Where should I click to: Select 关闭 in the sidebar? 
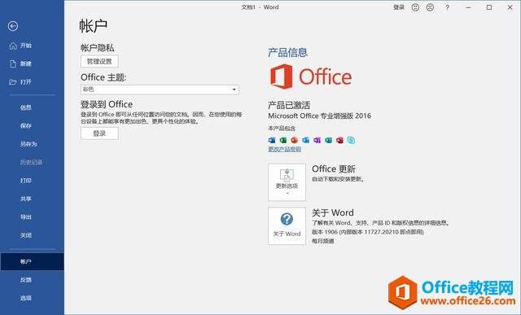[25, 235]
